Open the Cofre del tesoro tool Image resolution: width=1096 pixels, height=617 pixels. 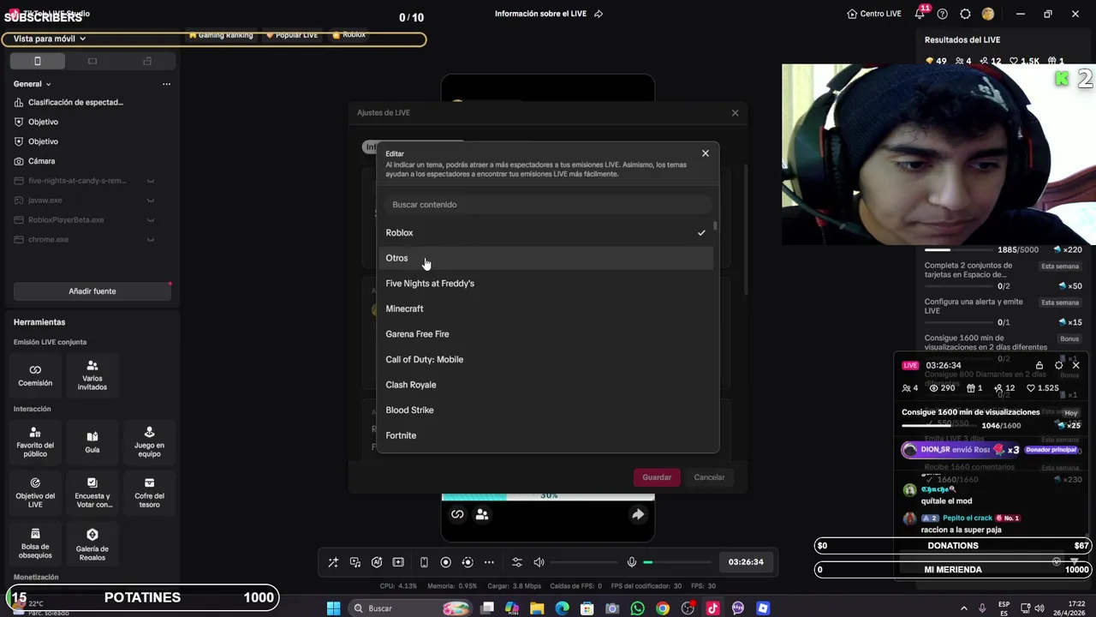(149, 493)
